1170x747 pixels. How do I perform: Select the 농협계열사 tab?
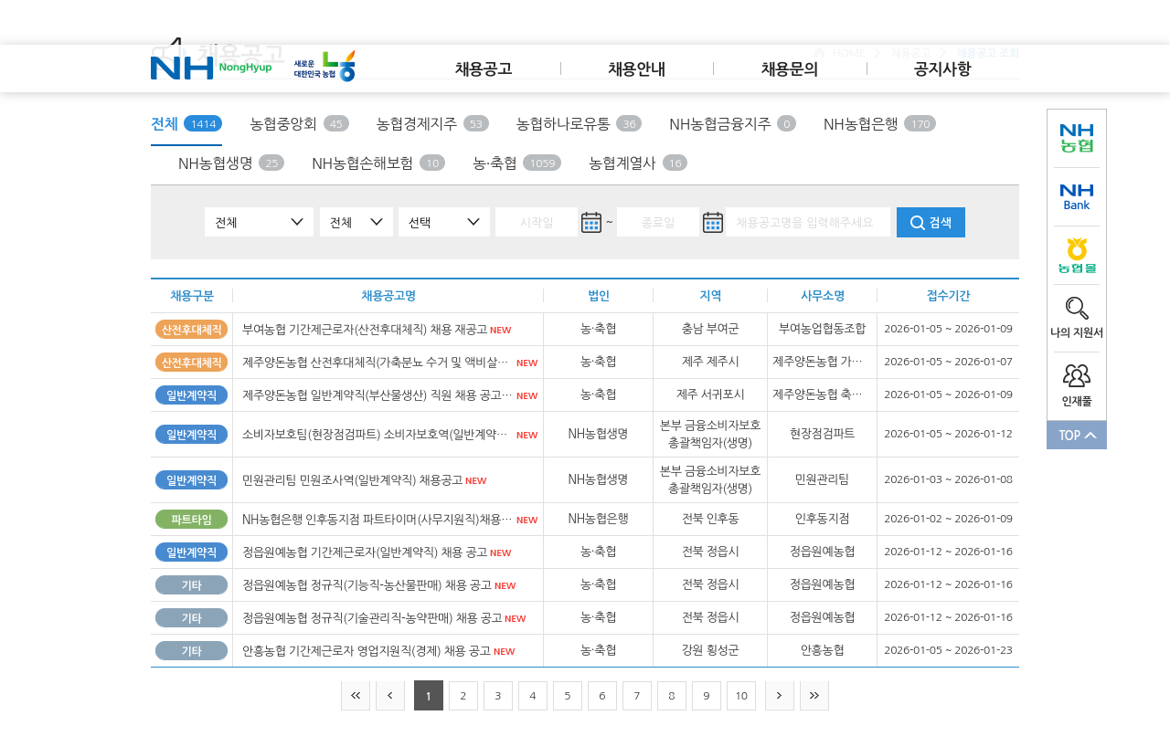pos(638,163)
